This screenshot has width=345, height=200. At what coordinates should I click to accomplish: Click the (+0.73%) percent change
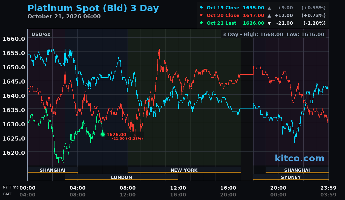pyautogui.click(x=314, y=15)
